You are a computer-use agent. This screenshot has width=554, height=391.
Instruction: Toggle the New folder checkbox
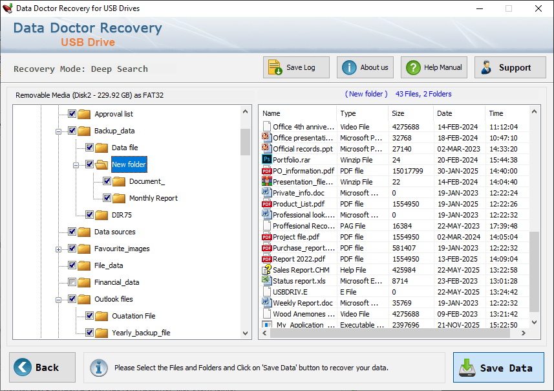tap(89, 164)
